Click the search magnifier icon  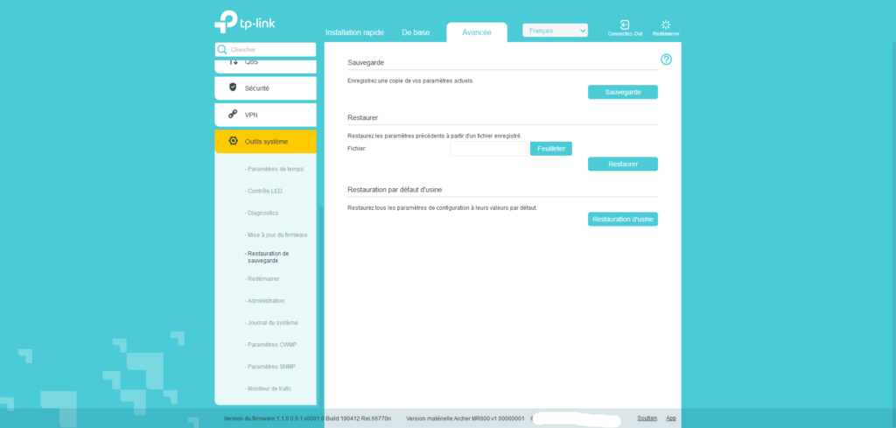pos(222,50)
